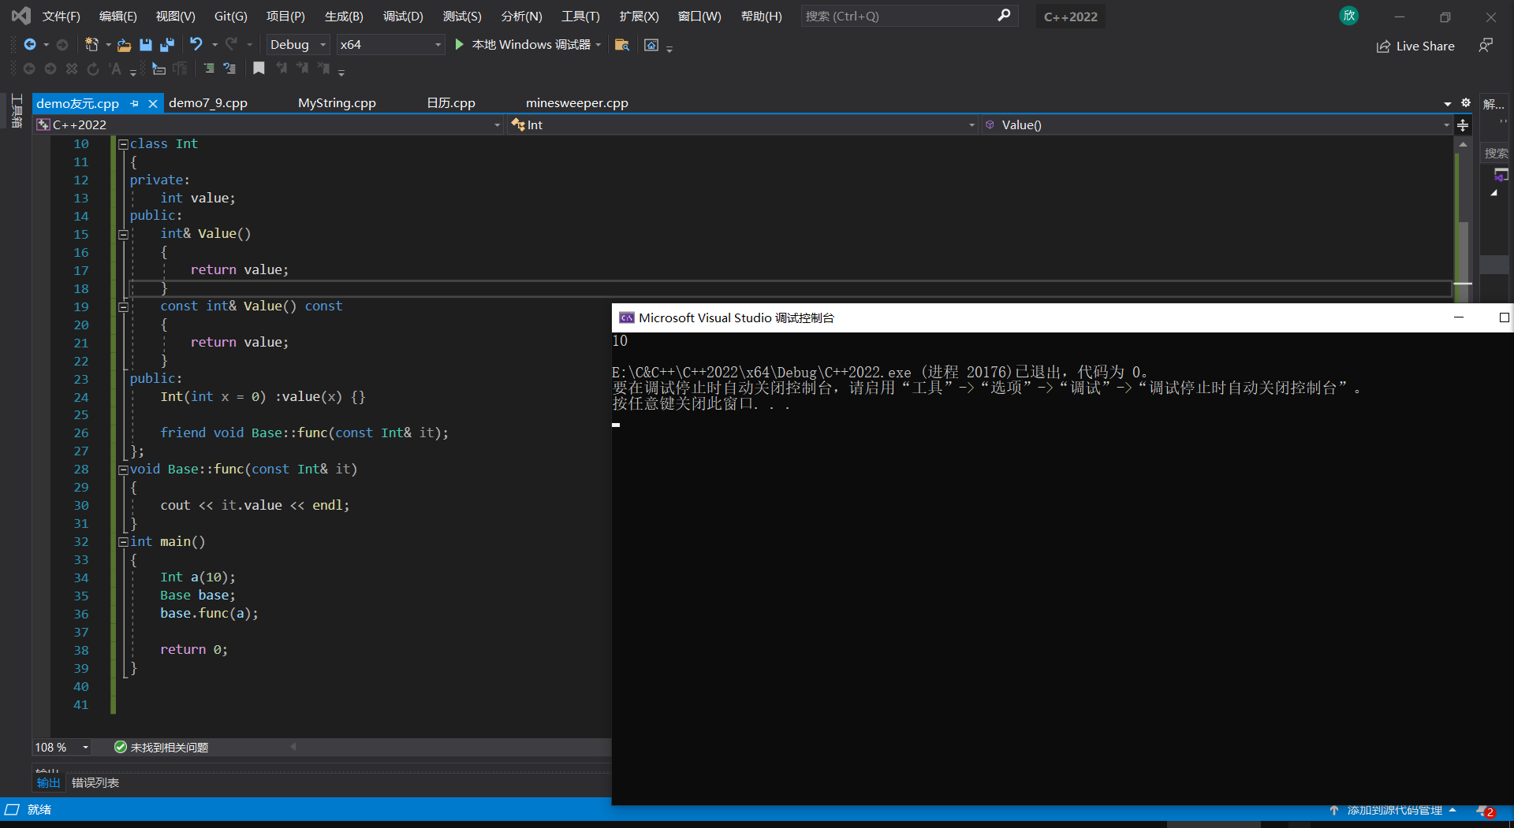Click the Visual Studio logo icon
Screen dimensions: 1514x828
(21, 16)
